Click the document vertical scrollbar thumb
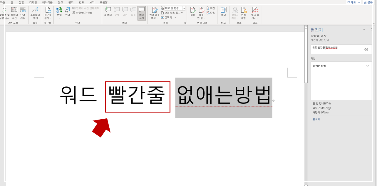 tap(306, 56)
